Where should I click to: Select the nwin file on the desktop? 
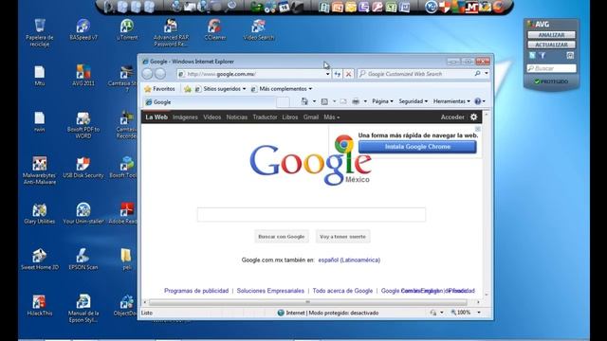[40, 121]
